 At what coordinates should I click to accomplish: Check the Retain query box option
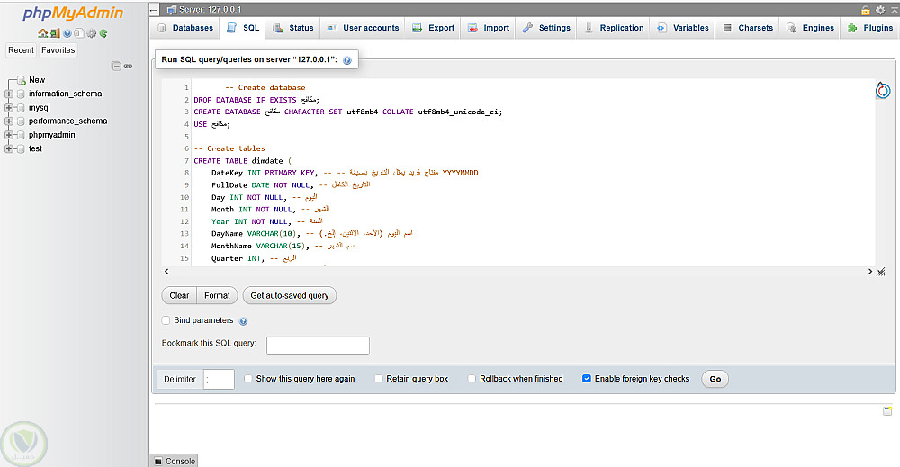379,379
